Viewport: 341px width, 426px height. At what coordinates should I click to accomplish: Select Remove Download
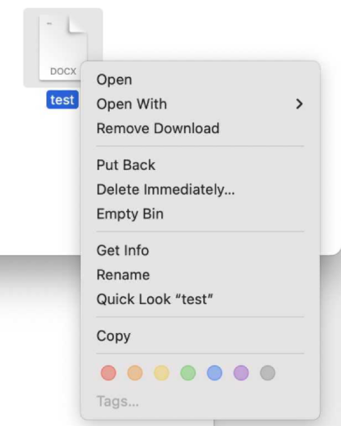pos(200,128)
